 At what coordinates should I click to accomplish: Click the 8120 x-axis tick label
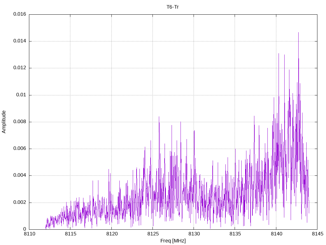click(112, 234)
